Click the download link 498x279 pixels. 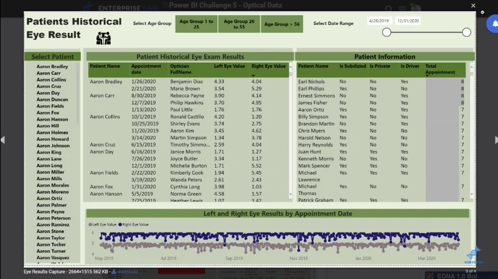(x=128, y=272)
